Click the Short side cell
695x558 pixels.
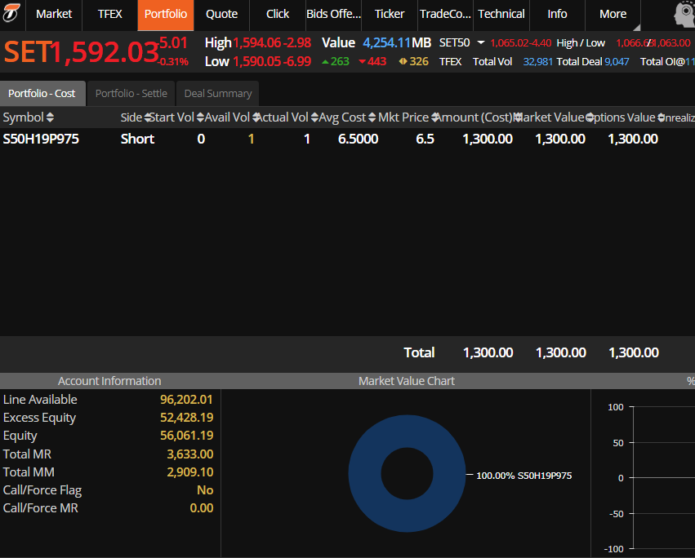137,139
